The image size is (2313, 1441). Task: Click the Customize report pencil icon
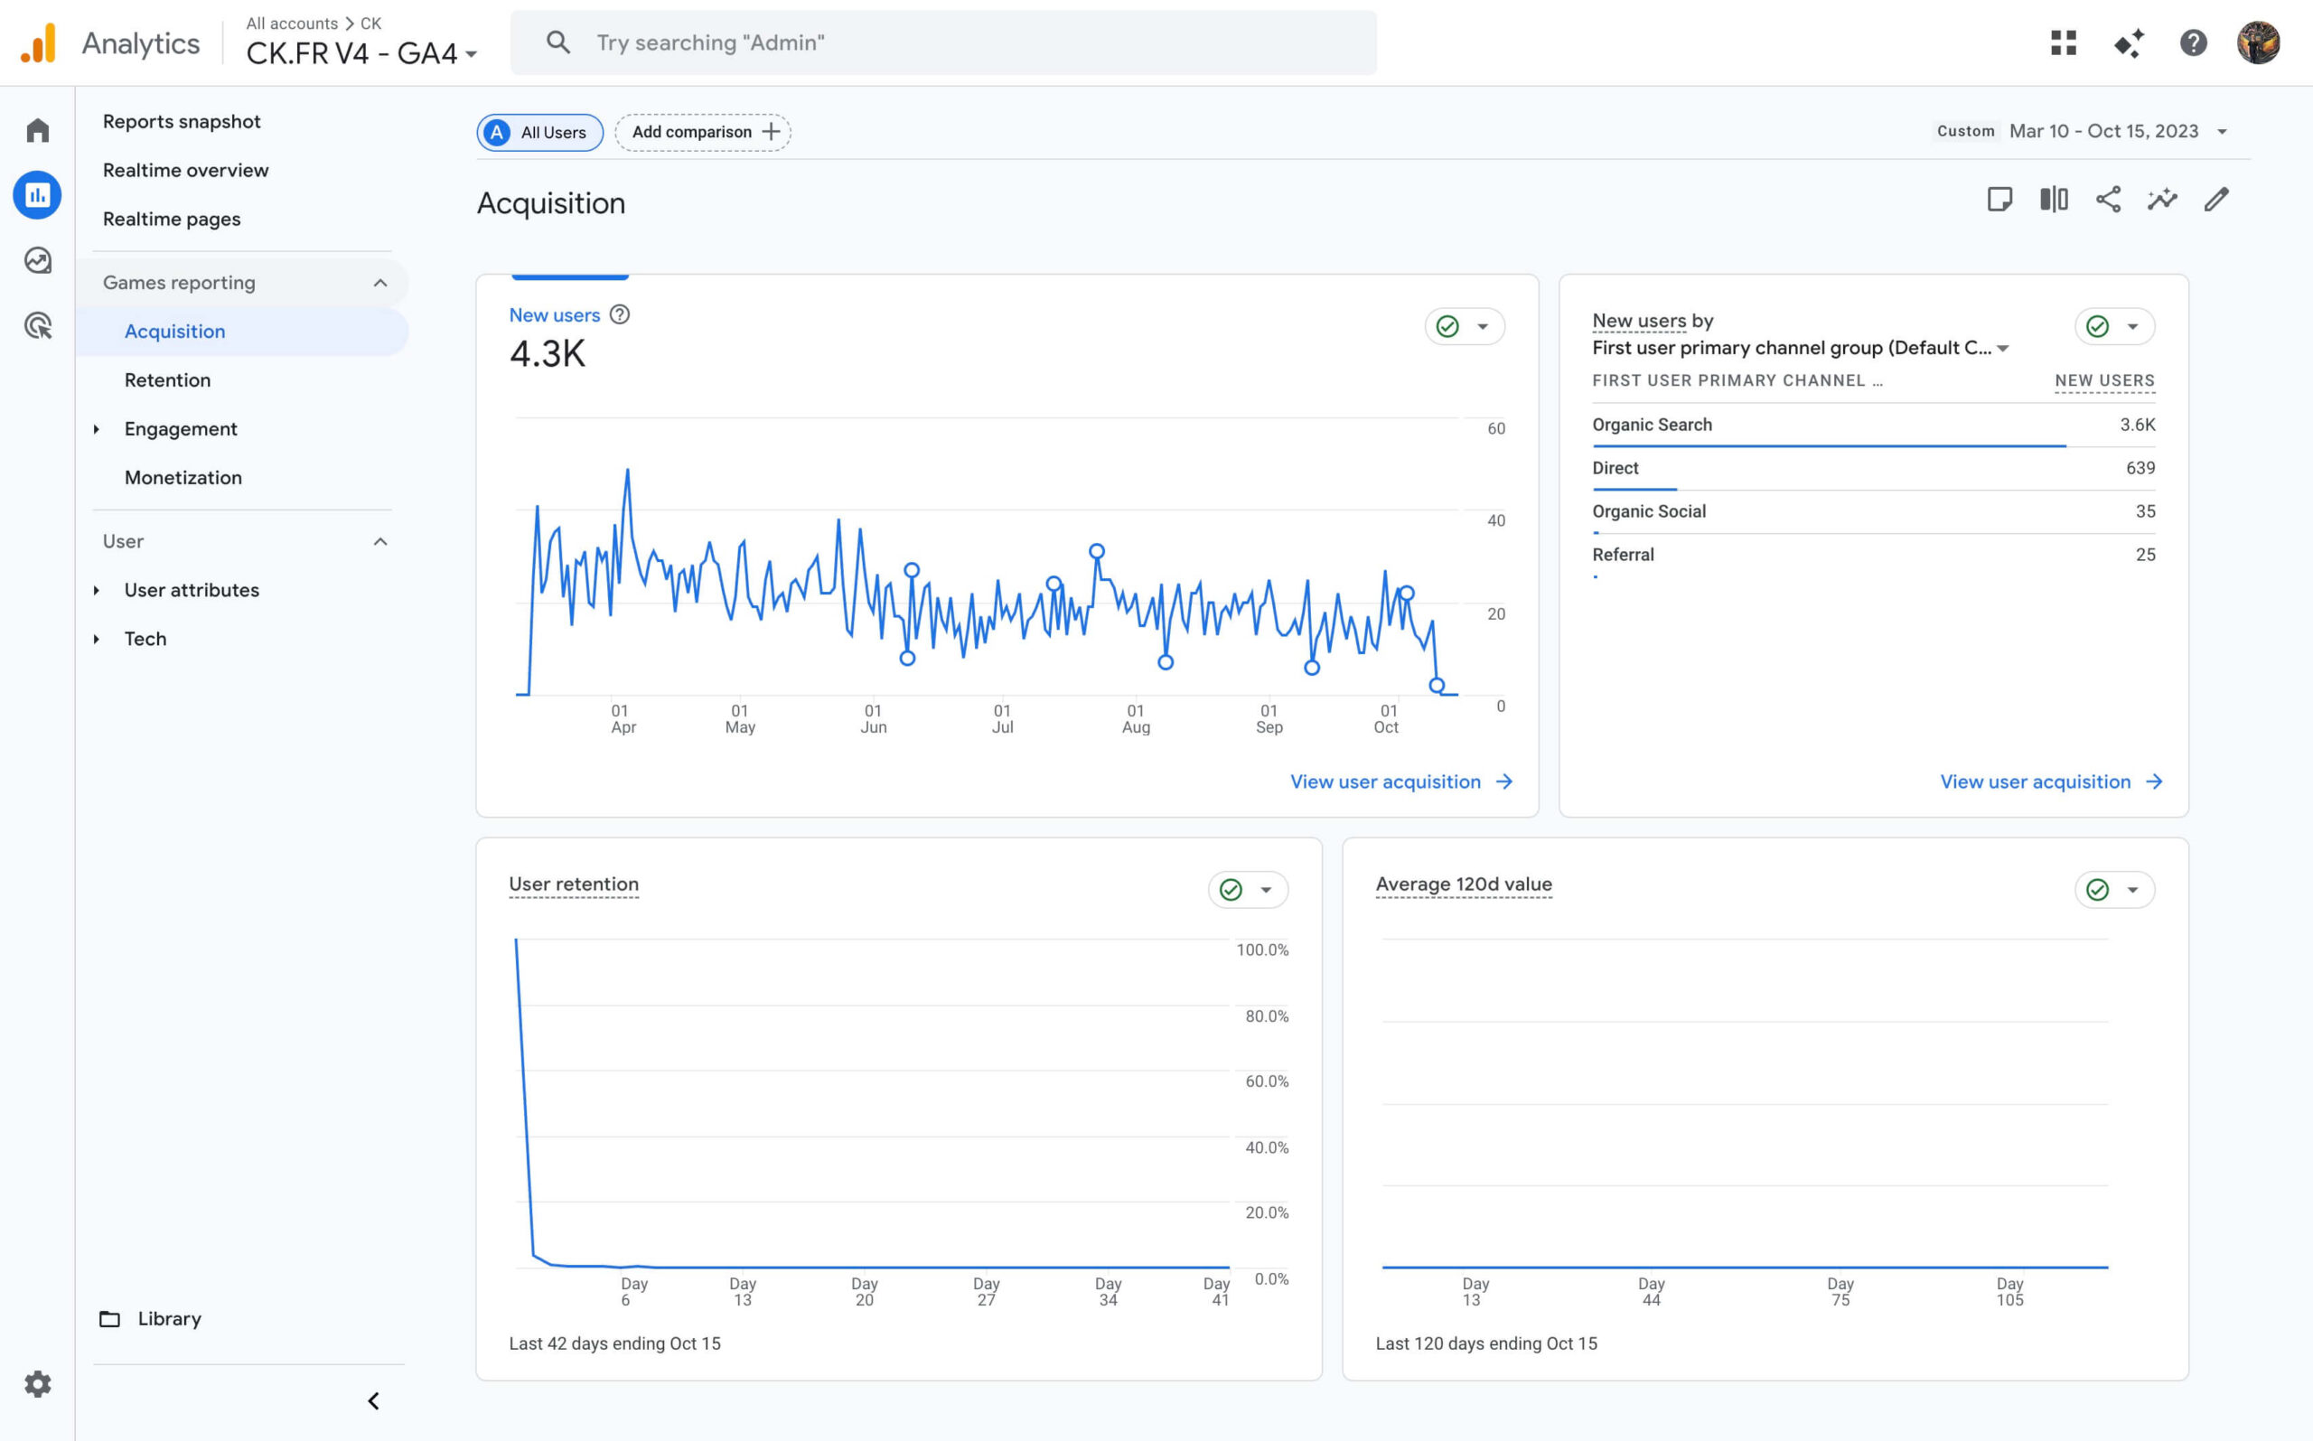[2215, 199]
